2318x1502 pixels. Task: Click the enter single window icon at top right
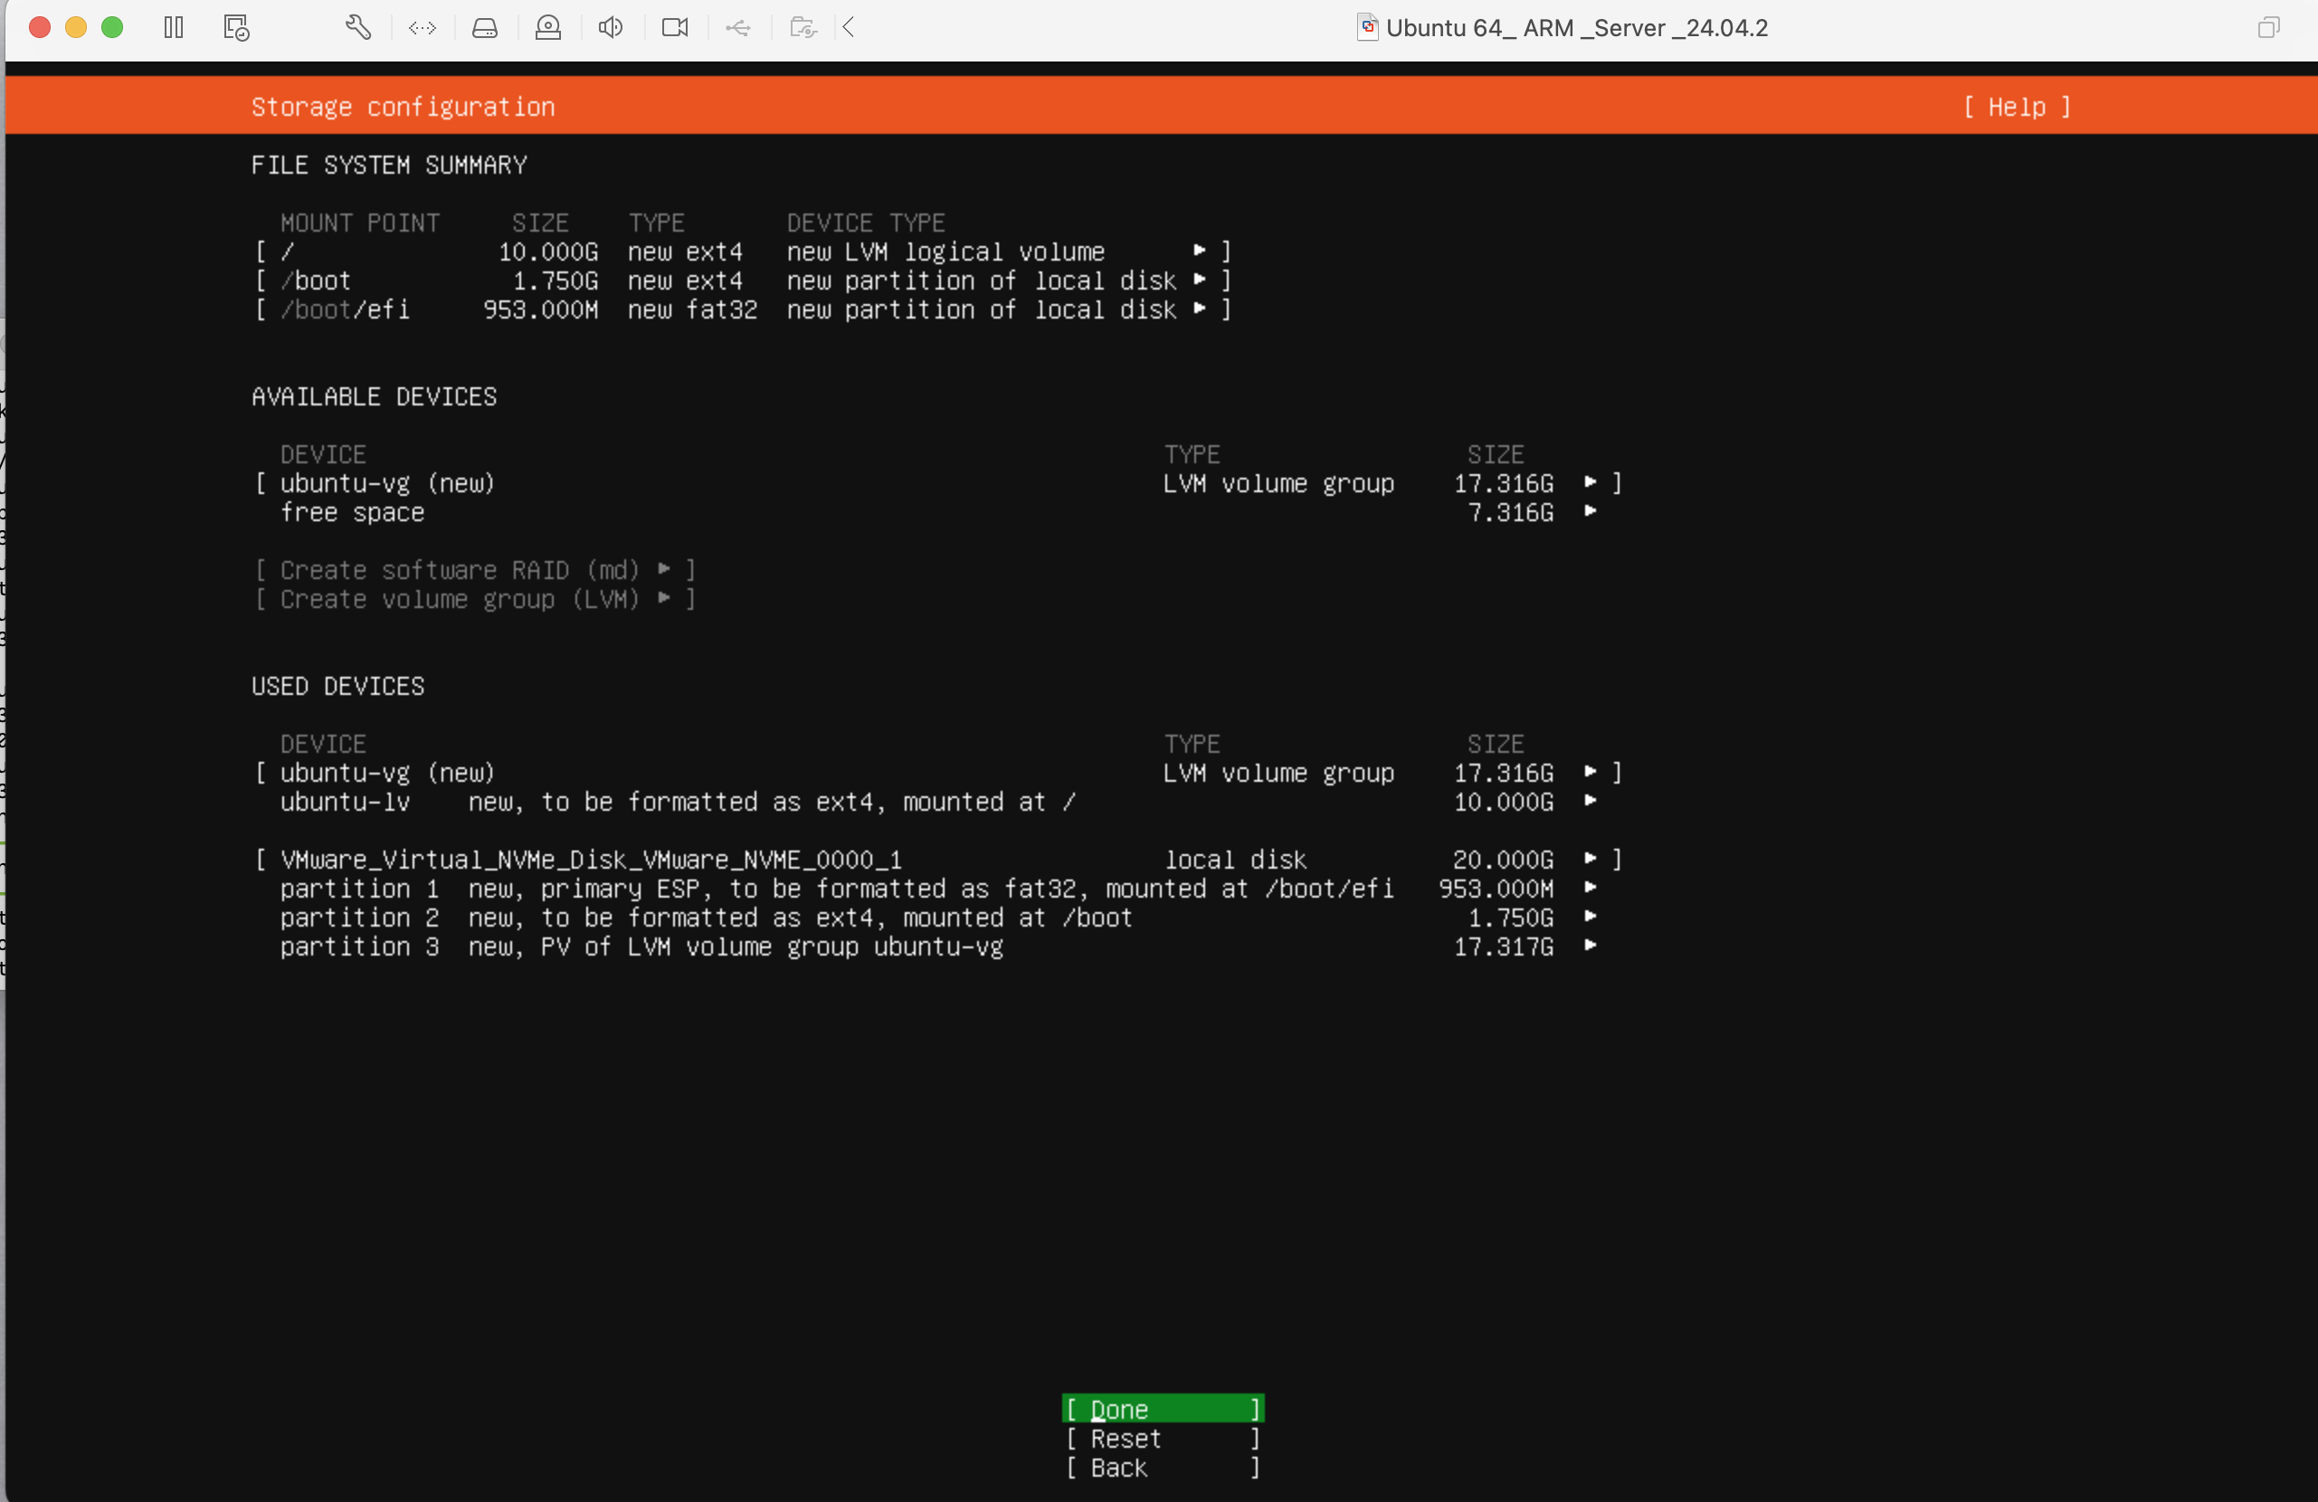[2268, 27]
